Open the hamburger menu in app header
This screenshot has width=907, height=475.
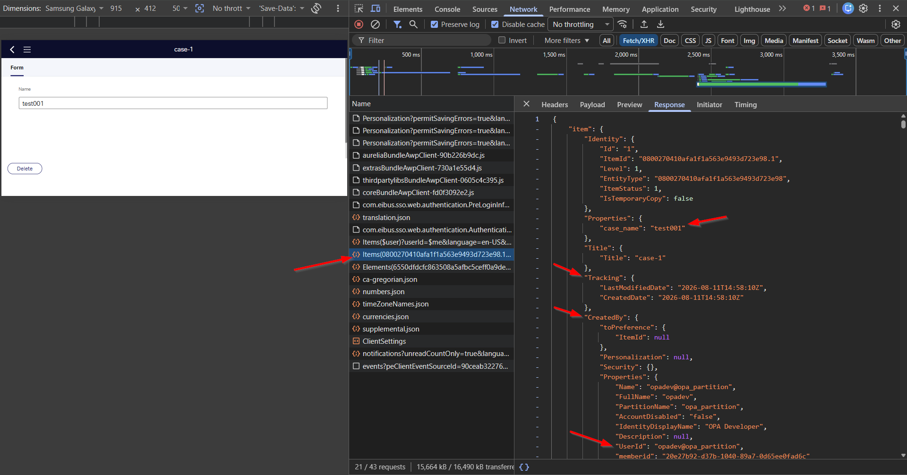pyautogui.click(x=27, y=49)
